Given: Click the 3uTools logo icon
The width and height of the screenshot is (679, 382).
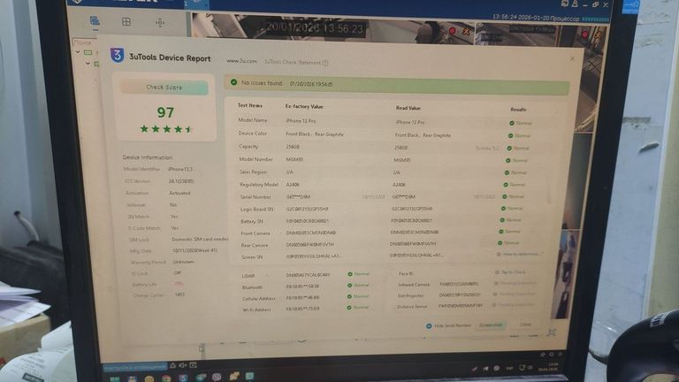Looking at the screenshot, I should [x=117, y=55].
